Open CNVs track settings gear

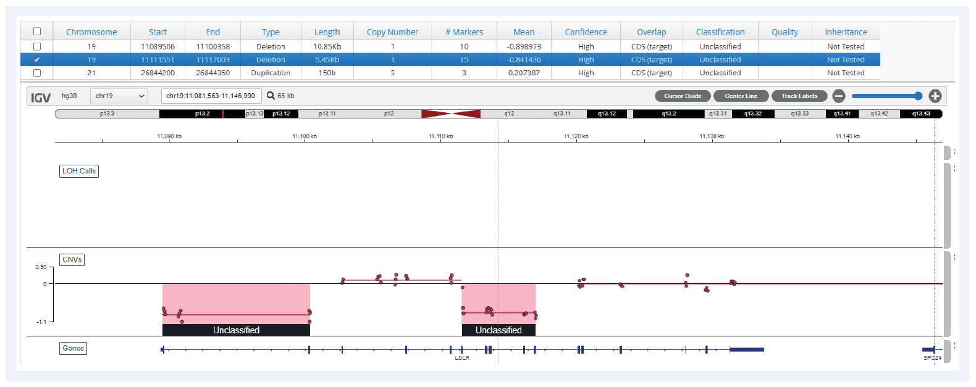[954, 257]
